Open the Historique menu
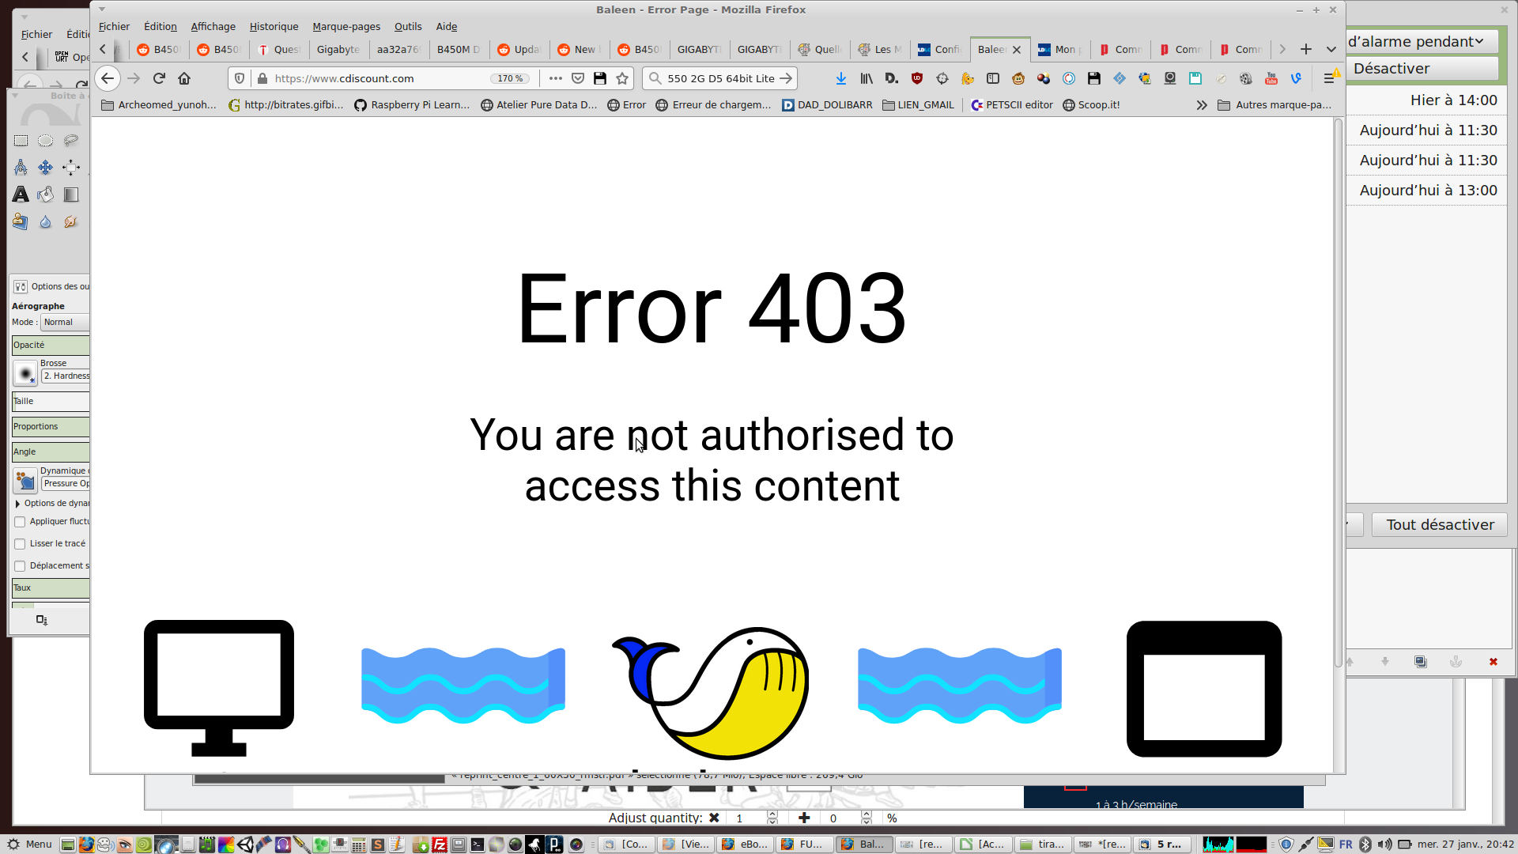This screenshot has height=854, width=1518. [x=274, y=27]
